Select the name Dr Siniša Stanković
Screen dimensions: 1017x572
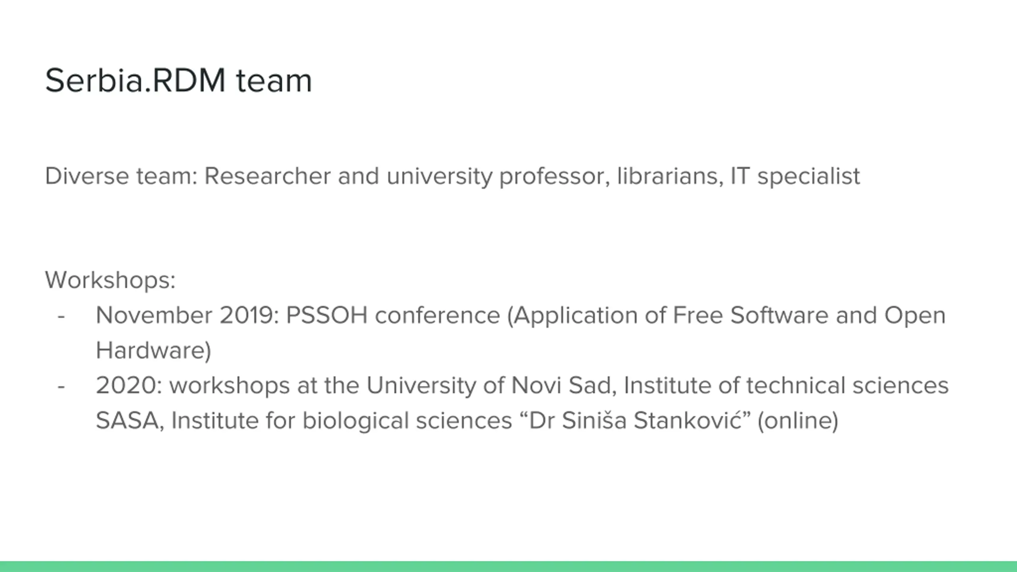(x=636, y=420)
